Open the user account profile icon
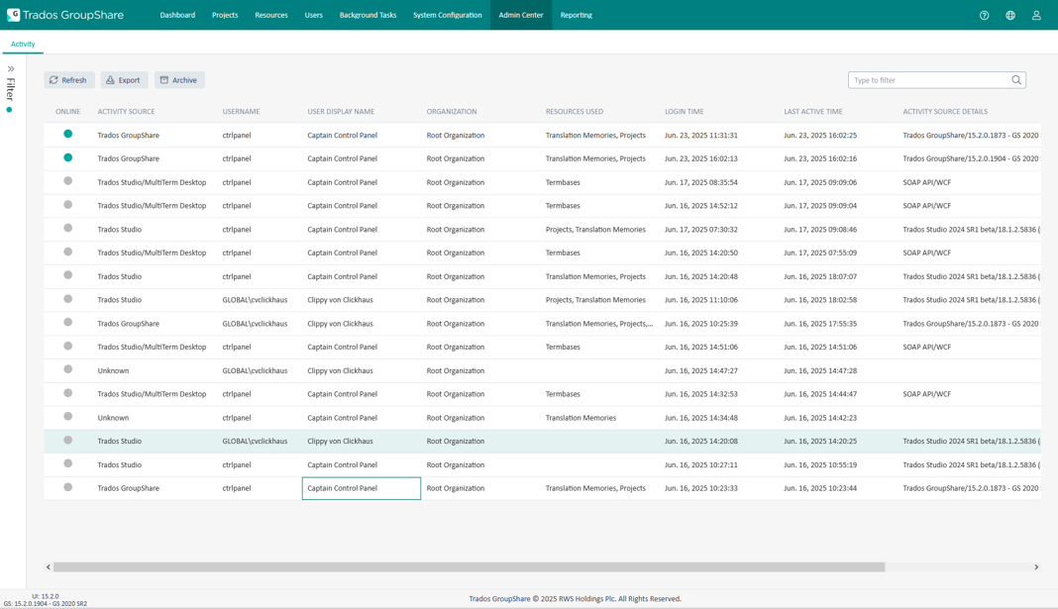This screenshot has height=609, width=1058. pos(1036,15)
